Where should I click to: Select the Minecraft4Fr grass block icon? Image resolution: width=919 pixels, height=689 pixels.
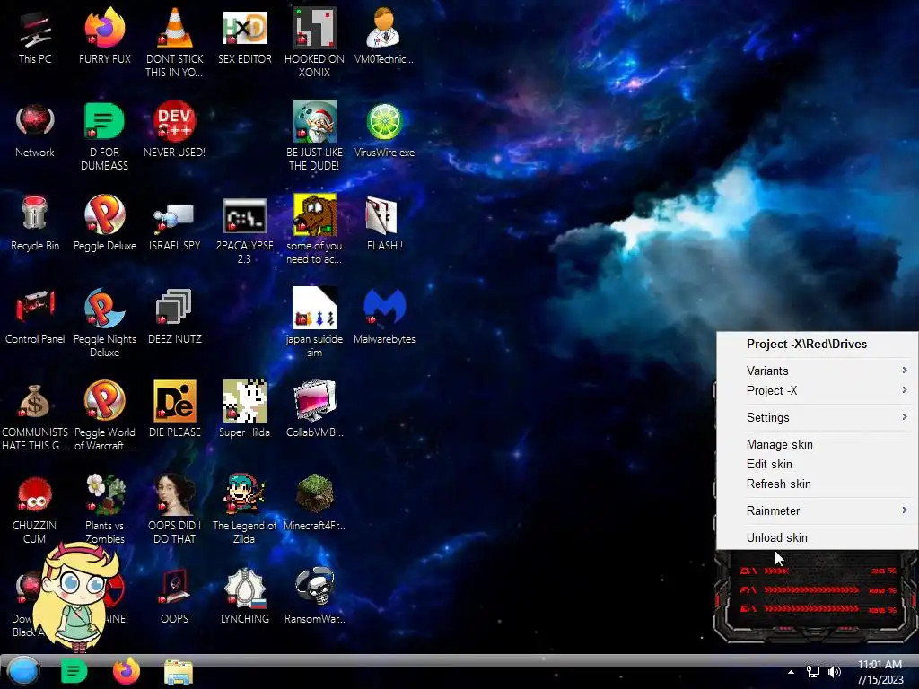314,502
